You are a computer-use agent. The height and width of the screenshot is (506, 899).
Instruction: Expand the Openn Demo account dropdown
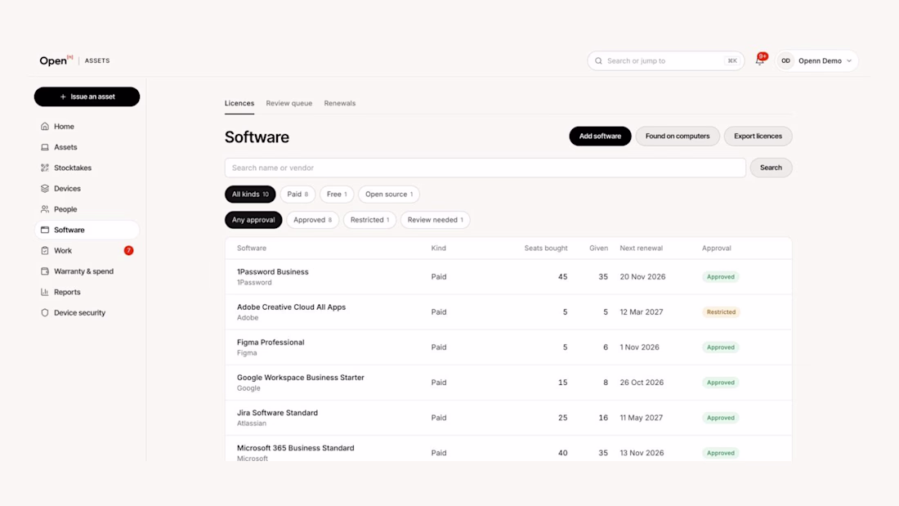click(x=817, y=60)
